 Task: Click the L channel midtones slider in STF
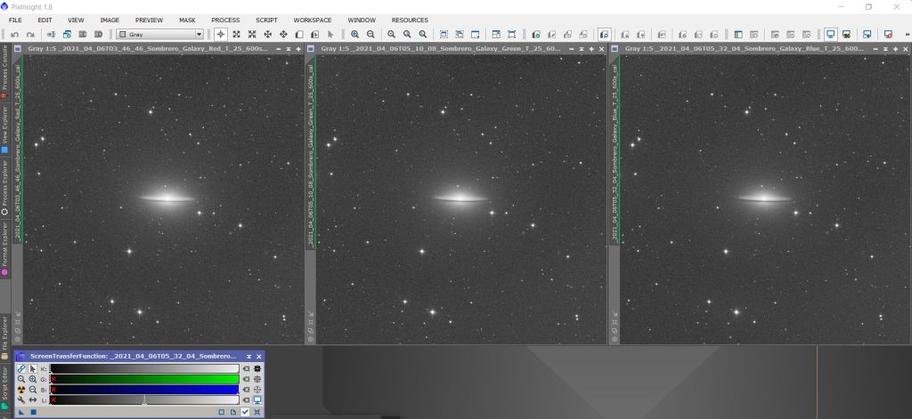coord(144,400)
